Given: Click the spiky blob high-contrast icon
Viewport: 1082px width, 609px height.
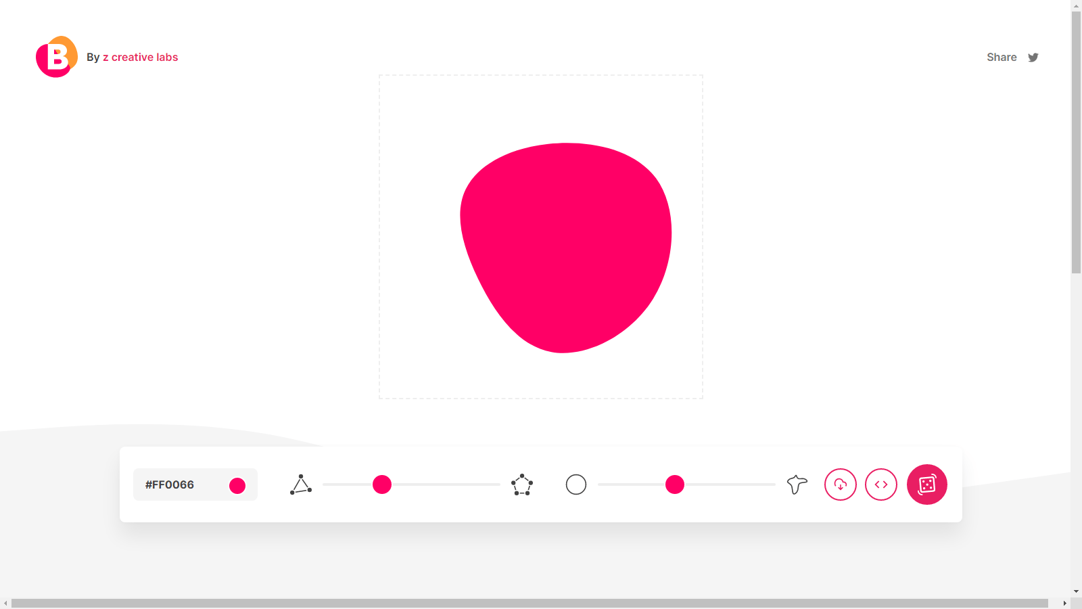Looking at the screenshot, I should coord(797,484).
